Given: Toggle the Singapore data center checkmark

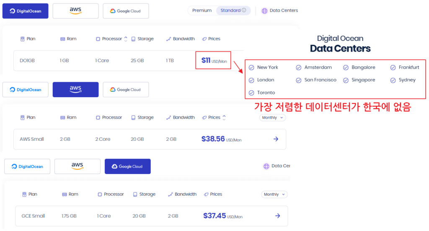Looking at the screenshot, I should coord(346,80).
